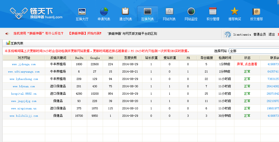The image size is (279, 142).
Task: Sort by the 爱站权重 column header
Action: 170,58
